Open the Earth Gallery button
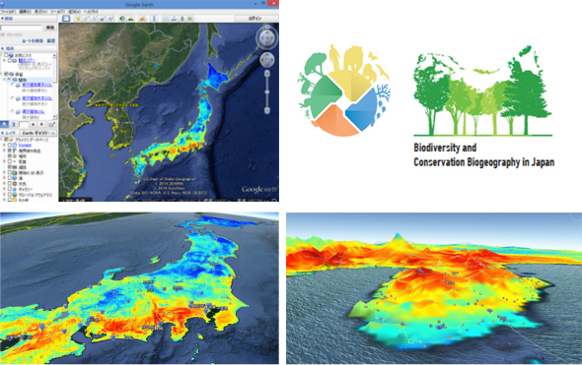This screenshot has height=365, width=582. click(x=37, y=133)
